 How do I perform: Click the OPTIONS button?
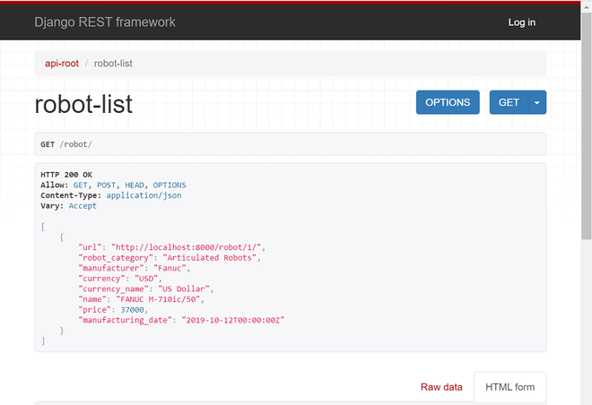coord(448,102)
